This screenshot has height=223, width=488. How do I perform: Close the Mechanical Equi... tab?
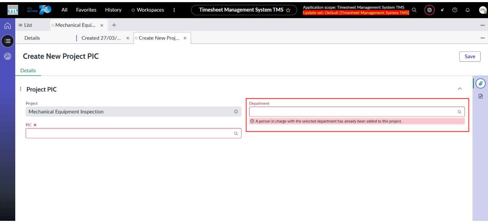102,25
